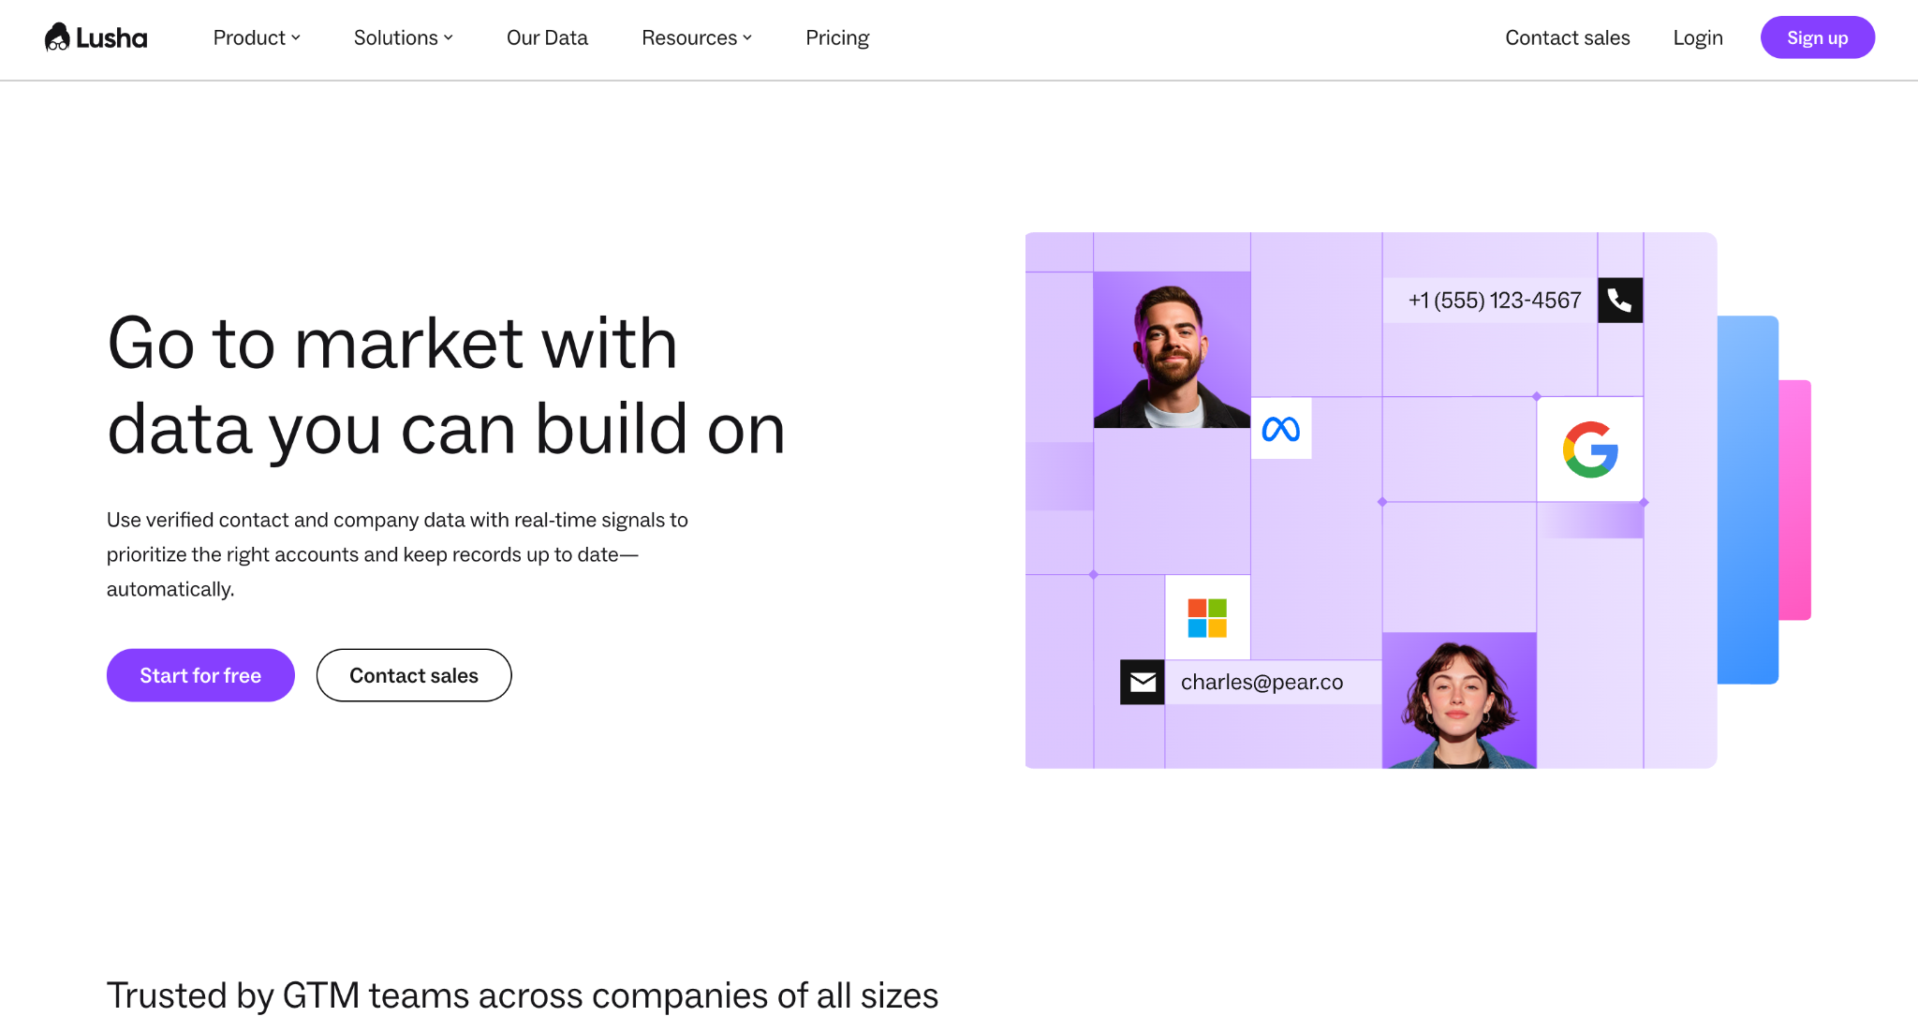Viewport: 1918px width, 1031px height.
Task: Click the Meta logo tile
Action: pos(1281,429)
